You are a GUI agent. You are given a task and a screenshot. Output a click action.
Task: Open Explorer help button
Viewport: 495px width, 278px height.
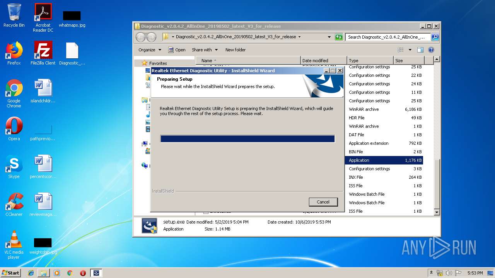(431, 50)
